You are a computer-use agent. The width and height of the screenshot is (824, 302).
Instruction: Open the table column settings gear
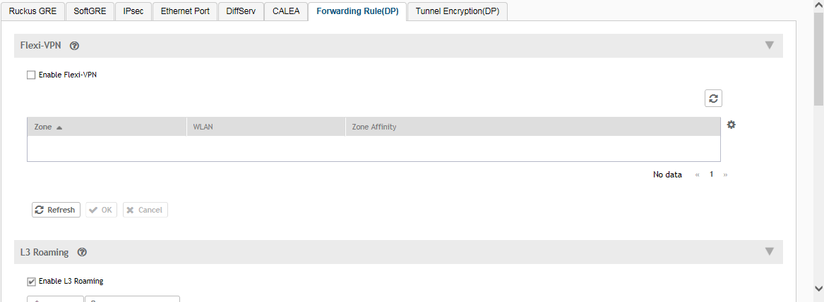tap(732, 125)
